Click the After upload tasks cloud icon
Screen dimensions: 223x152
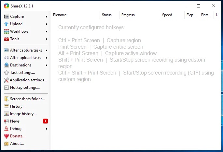(7, 58)
